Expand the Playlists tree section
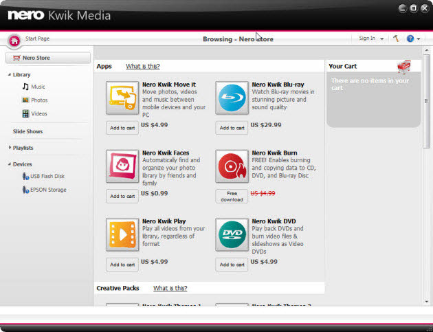This screenshot has width=433, height=332. point(10,148)
